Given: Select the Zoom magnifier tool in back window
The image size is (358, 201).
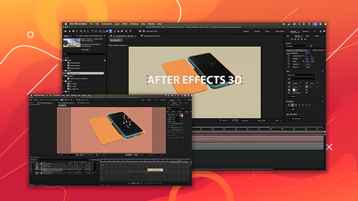Looking at the screenshot, I should pos(77,31).
